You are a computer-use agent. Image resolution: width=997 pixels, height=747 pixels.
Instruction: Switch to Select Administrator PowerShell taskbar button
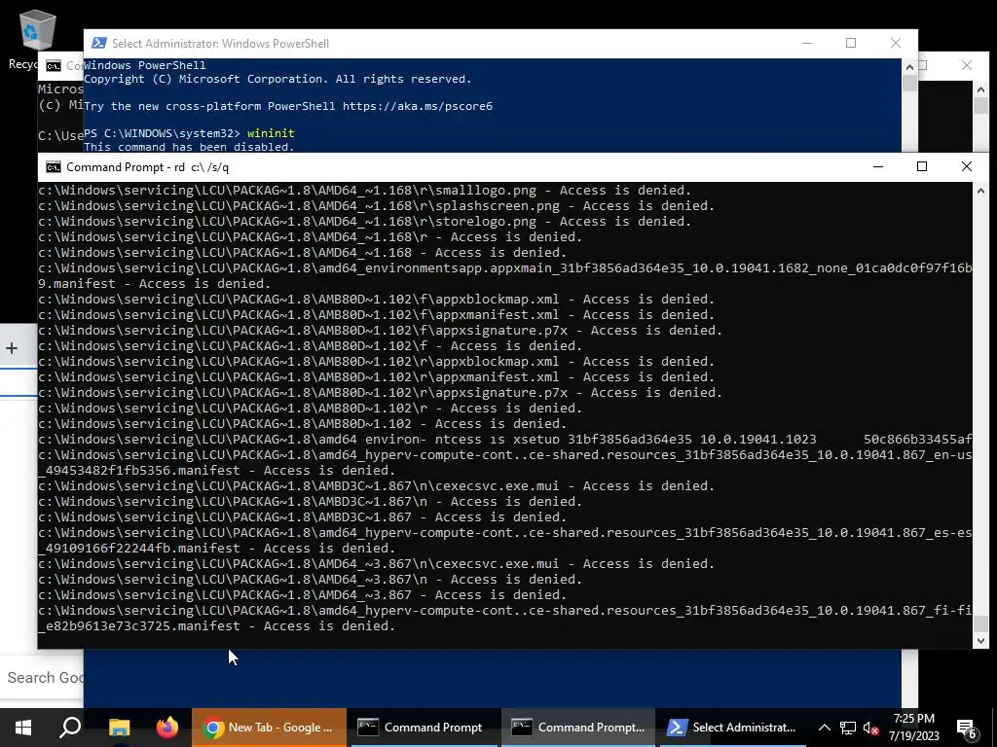[x=732, y=728]
